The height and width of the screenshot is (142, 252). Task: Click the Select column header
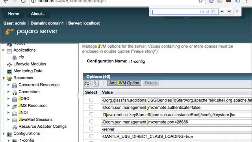click(91, 92)
